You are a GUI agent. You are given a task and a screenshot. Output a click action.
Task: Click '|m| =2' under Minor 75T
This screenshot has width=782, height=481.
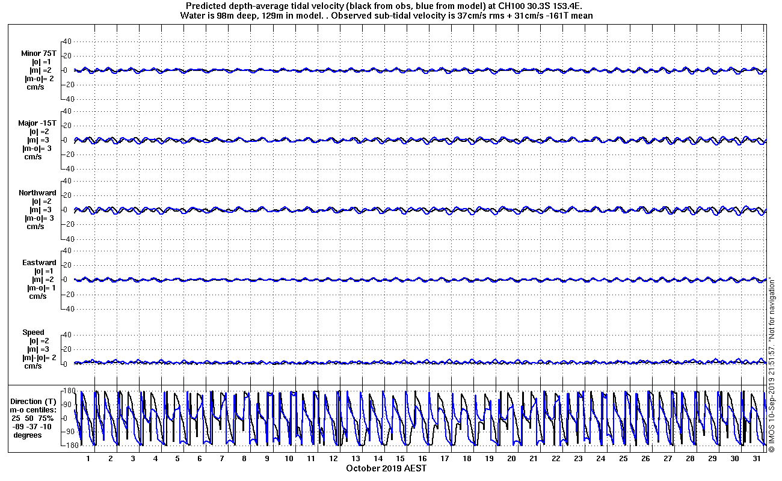click(x=42, y=70)
